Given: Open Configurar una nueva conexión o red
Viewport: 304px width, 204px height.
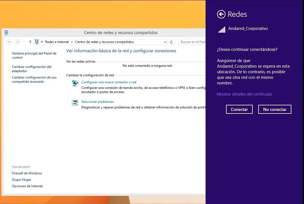Looking at the screenshot, I should pos(109,82).
